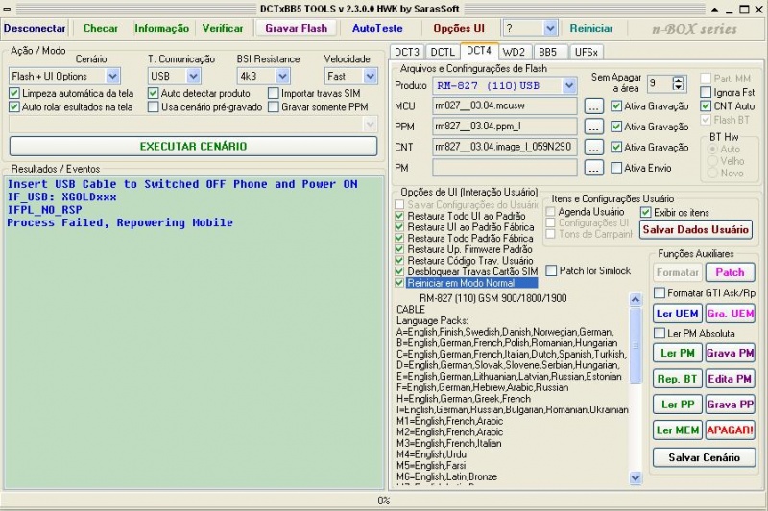Image resolution: width=768 pixels, height=511 pixels.
Task: Enable Importar travas SIM checkbox
Action: [274, 93]
